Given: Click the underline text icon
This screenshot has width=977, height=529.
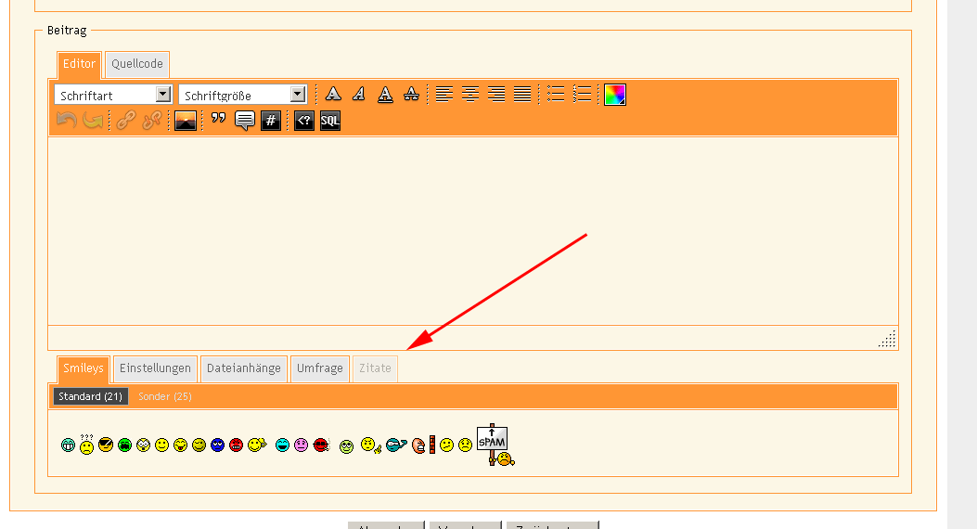Looking at the screenshot, I should (385, 94).
